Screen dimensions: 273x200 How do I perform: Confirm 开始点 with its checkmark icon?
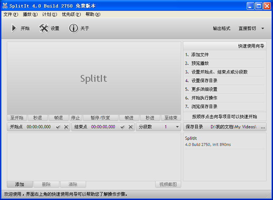[x=58, y=127]
